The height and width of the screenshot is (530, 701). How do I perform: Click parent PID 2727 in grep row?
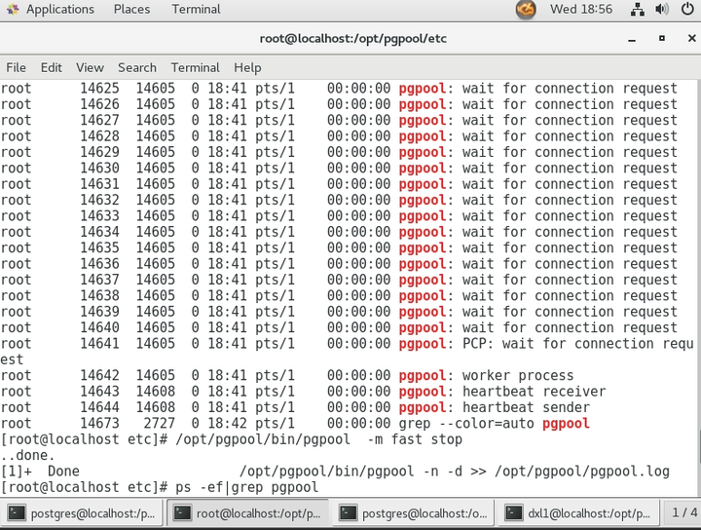pos(159,423)
